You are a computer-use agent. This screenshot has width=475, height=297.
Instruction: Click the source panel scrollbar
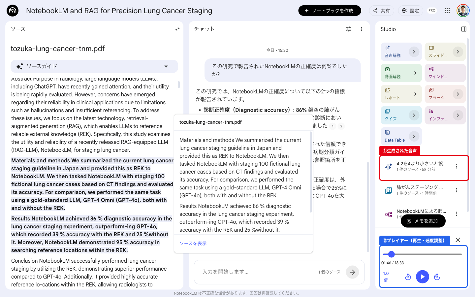point(179,84)
